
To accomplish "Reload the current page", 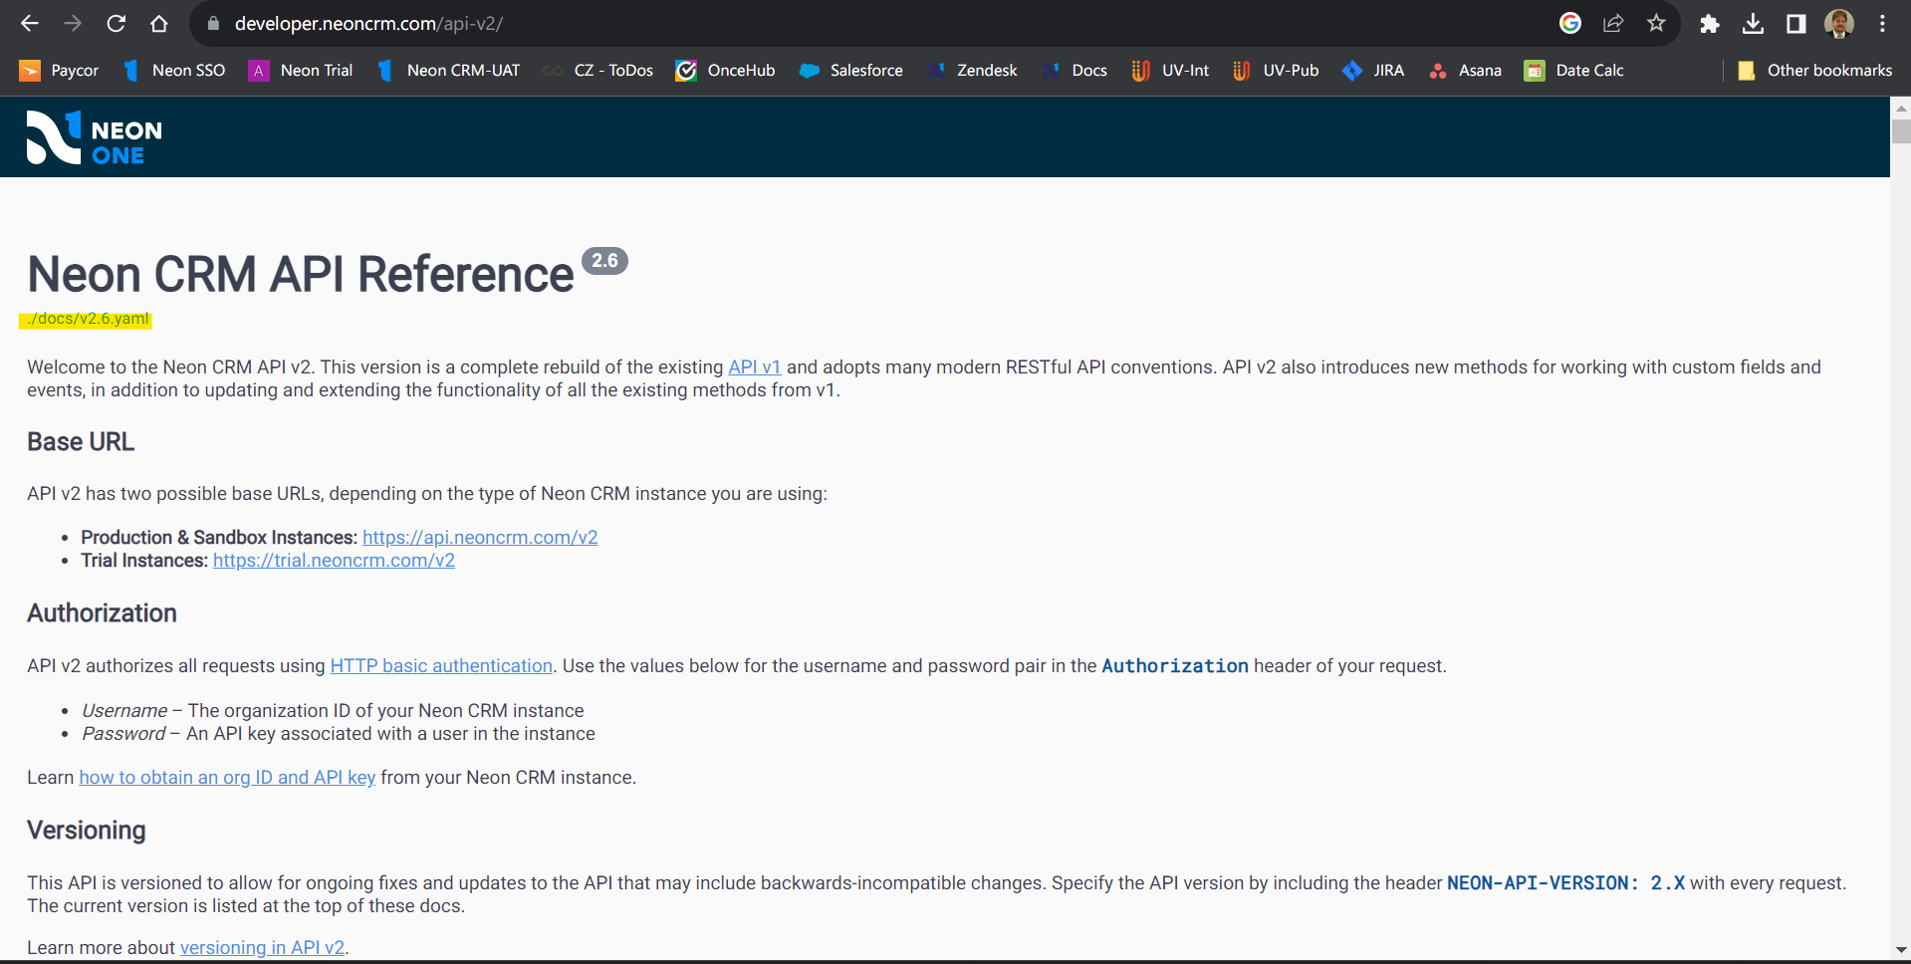I will point(117,23).
